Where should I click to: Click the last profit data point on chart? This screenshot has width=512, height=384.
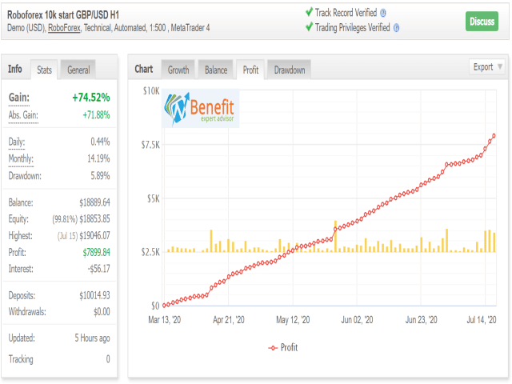tap(494, 135)
